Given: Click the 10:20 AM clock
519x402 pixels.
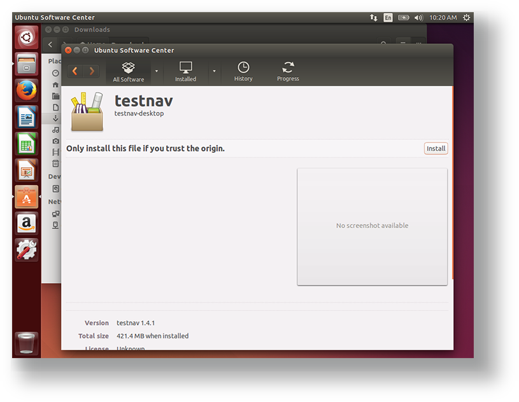Looking at the screenshot, I should (x=443, y=18).
